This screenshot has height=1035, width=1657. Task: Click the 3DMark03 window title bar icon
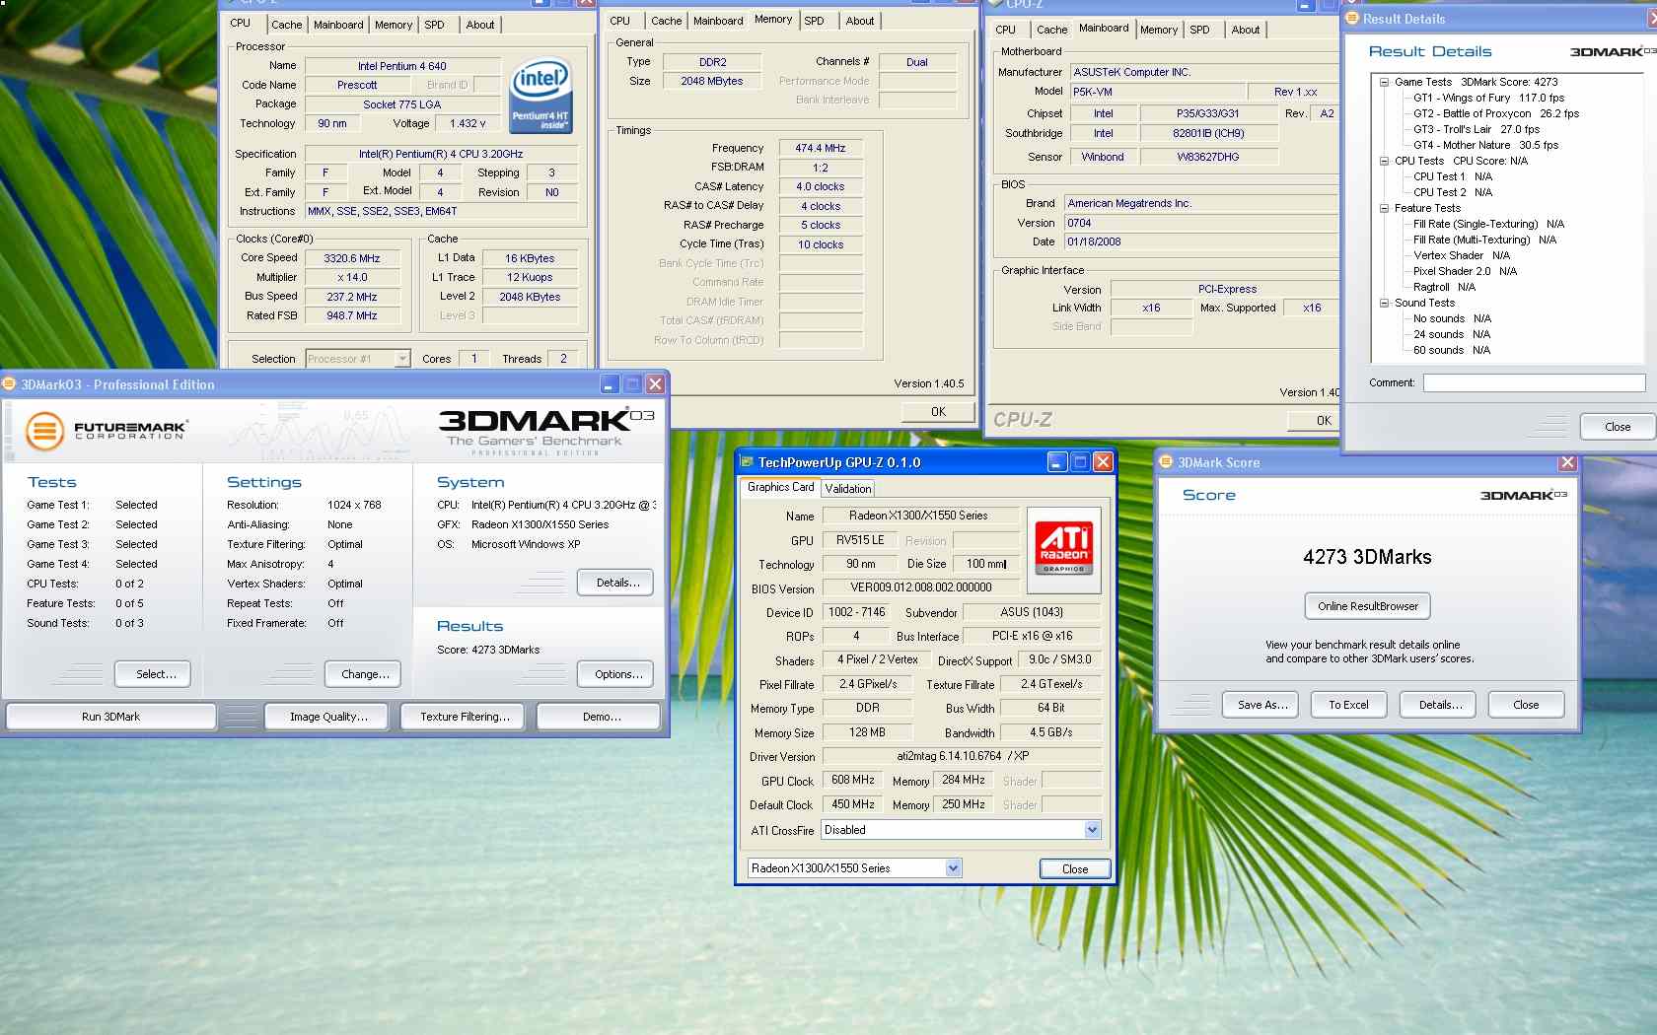tap(10, 384)
